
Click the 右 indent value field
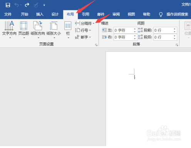[x=123, y=37]
